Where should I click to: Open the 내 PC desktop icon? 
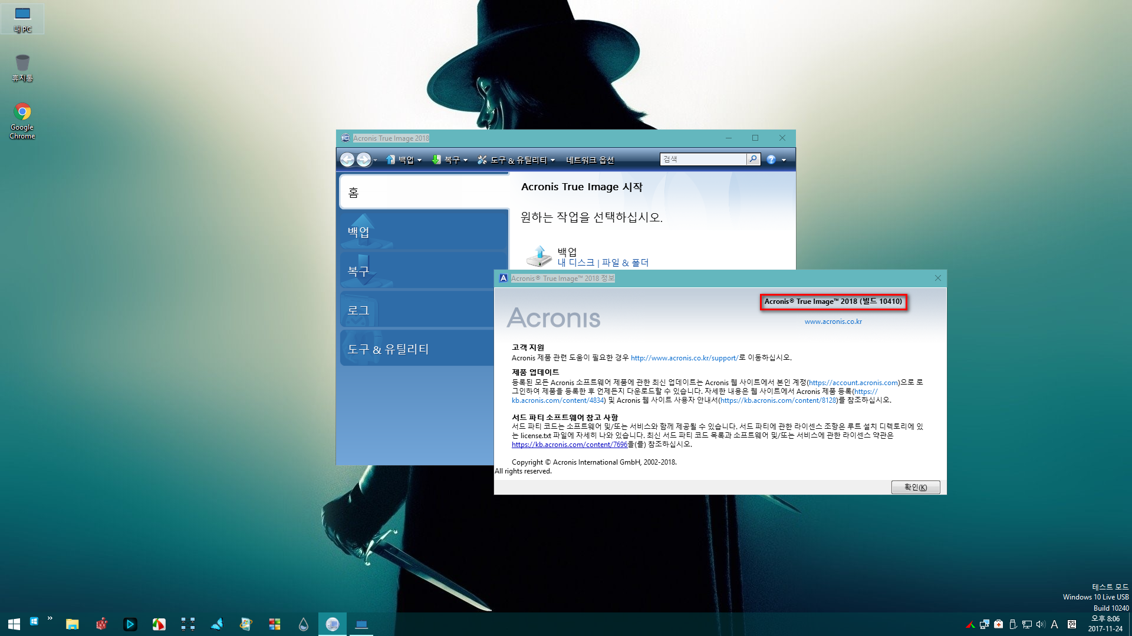(22, 19)
